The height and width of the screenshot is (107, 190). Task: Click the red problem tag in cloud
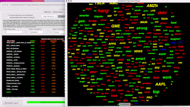[147, 84]
